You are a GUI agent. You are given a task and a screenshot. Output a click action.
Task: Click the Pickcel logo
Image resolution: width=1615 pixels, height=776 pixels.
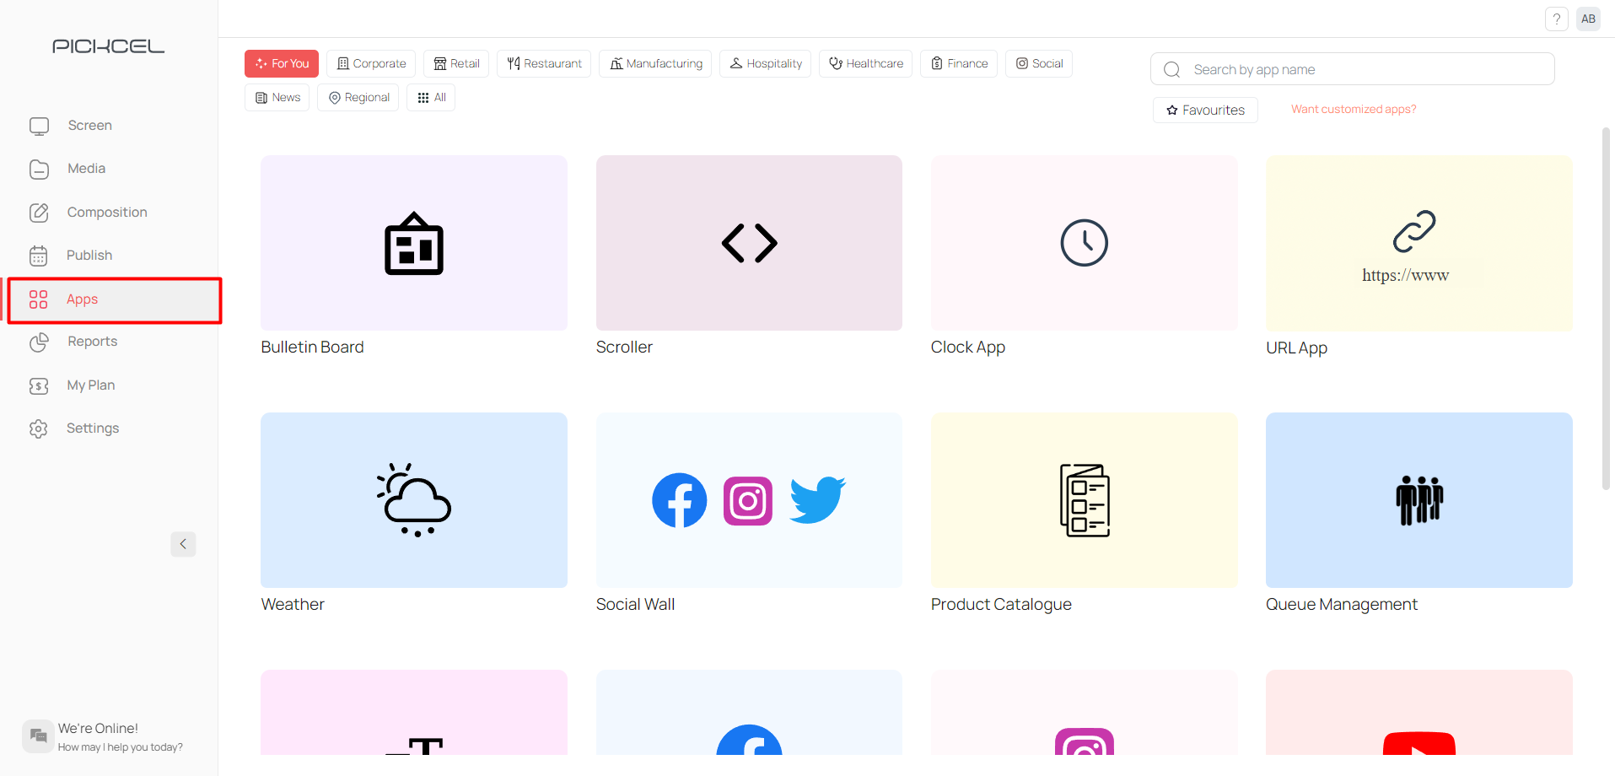pos(109,46)
